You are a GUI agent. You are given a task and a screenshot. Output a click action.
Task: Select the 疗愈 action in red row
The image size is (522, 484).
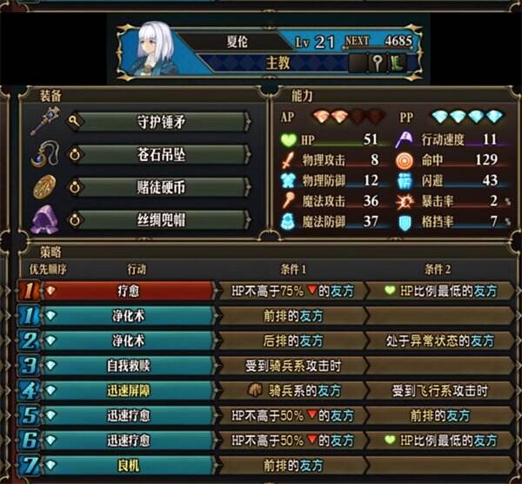click(x=128, y=291)
